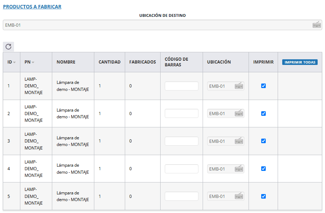Open keyboard icon in row 5 Ubicación
Image resolution: width=325 pixels, height=213 pixels.
pos(239,196)
